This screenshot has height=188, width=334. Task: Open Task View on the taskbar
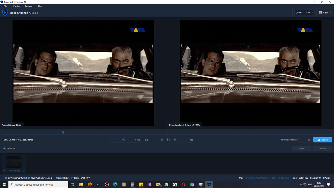(x=73, y=184)
